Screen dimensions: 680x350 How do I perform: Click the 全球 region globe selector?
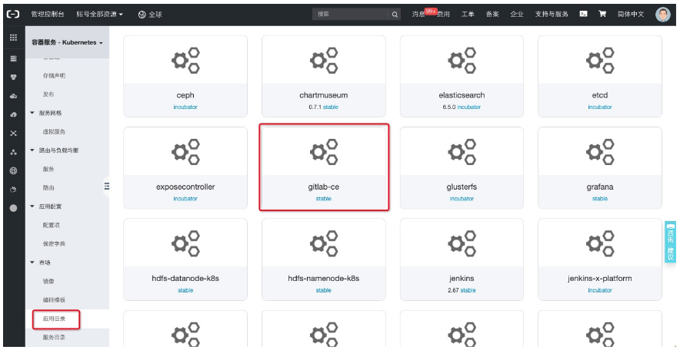coord(150,15)
